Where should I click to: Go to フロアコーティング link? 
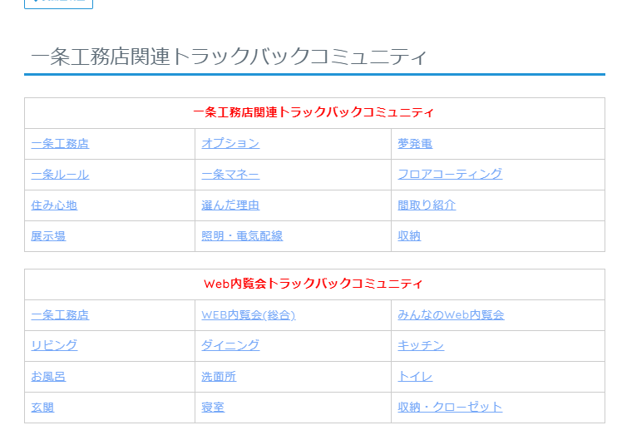450,175
